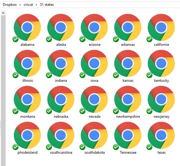Click the alaska file name label

point(61,45)
